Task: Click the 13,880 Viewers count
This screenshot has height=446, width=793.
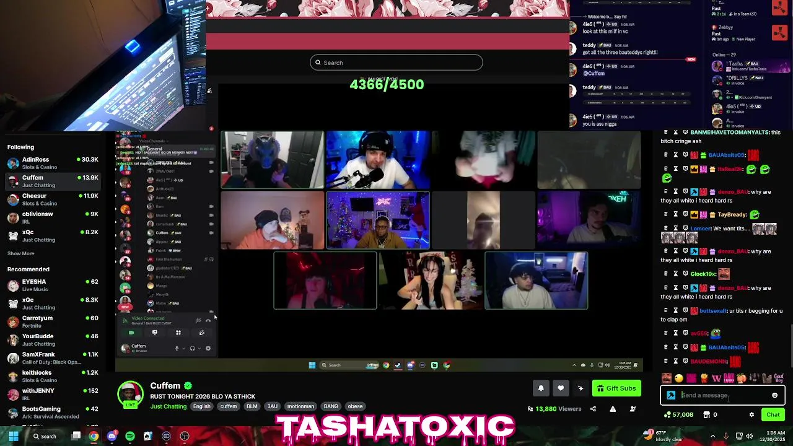Action: tap(554, 409)
